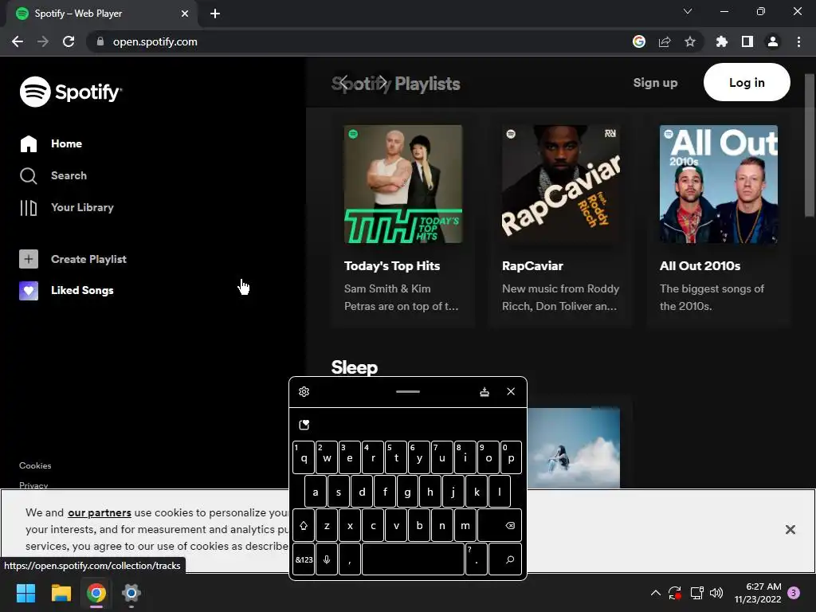Click the Liked Songs heart icon
Viewport: 816px width, 612px height.
click(x=29, y=290)
